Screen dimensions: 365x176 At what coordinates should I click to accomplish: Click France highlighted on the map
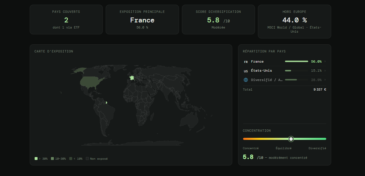(x=132, y=78)
